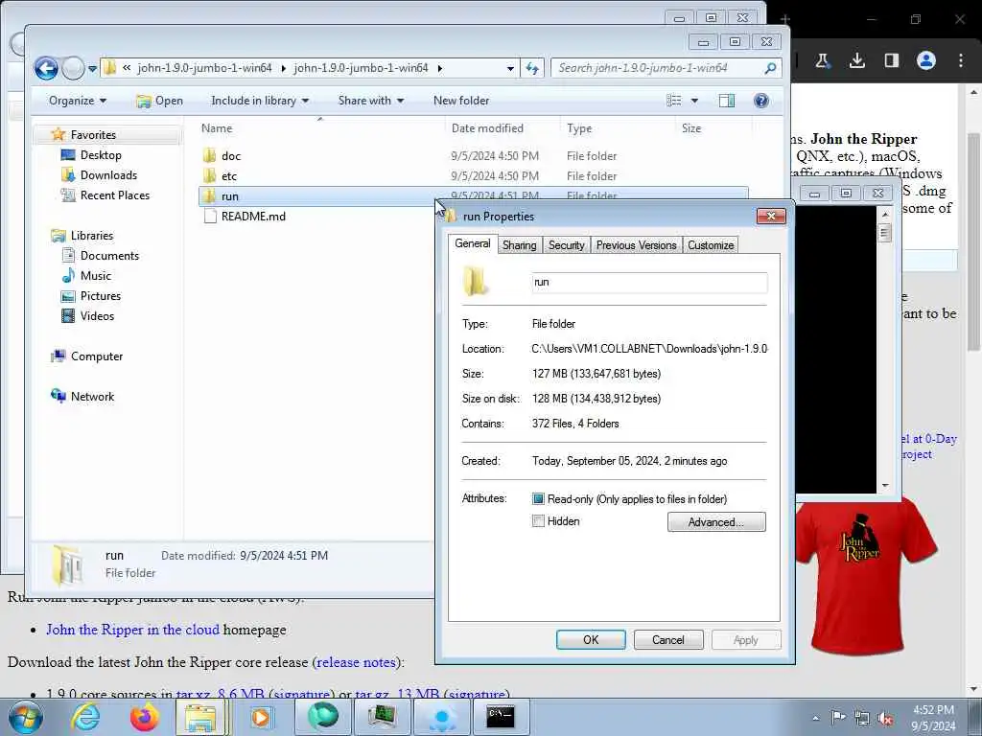The width and height of the screenshot is (982, 736).
Task: Switch to the Security tab
Action: click(566, 245)
